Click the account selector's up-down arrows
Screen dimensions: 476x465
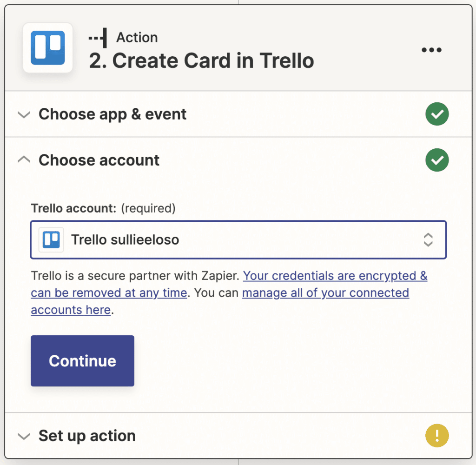click(x=428, y=239)
